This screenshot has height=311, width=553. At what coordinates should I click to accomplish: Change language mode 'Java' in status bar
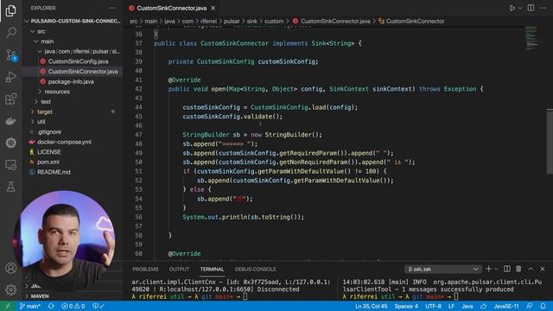[x=467, y=306]
